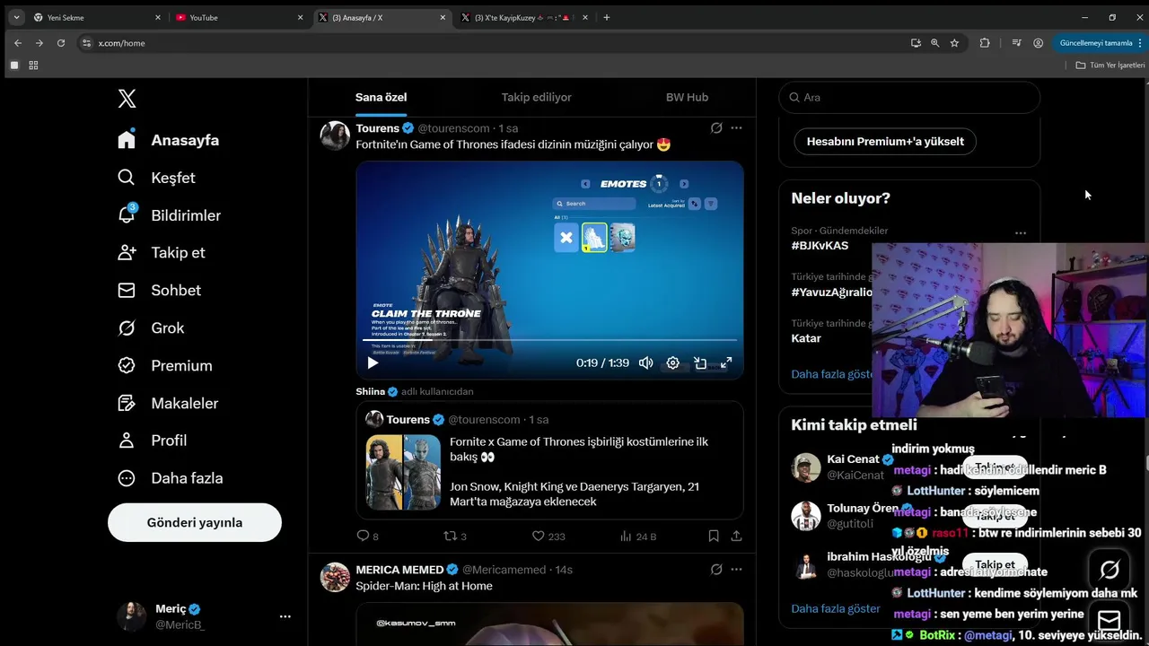Open the Katar trend
1149x646 pixels.
[x=806, y=338]
